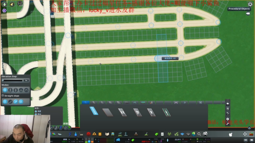Select the plain gray road thumbnail
Viewport: 255px width, 143px height.
[x=108, y=113]
